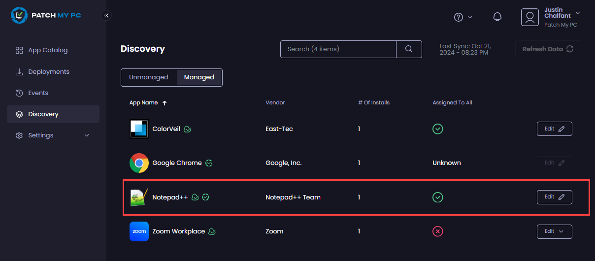Viewport: 595px width, 261px height.
Task: Open the notifications bell
Action: (497, 17)
